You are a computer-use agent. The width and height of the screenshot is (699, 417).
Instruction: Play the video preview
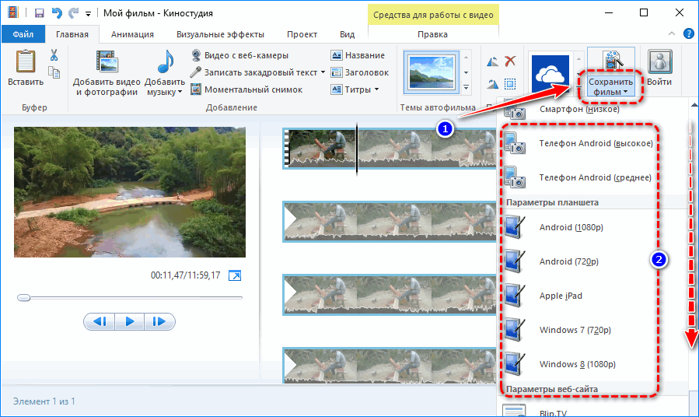click(129, 321)
